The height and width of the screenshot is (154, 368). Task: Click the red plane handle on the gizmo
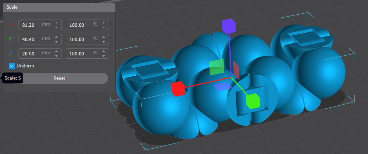click(236, 70)
